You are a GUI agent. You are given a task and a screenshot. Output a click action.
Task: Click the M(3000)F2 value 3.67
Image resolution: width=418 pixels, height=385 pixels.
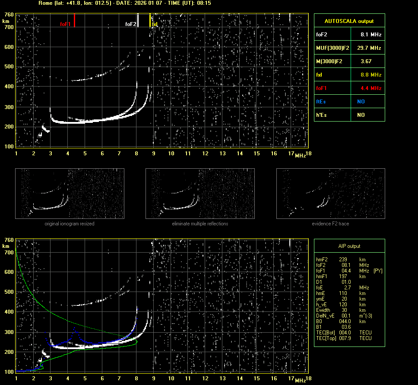click(366, 61)
